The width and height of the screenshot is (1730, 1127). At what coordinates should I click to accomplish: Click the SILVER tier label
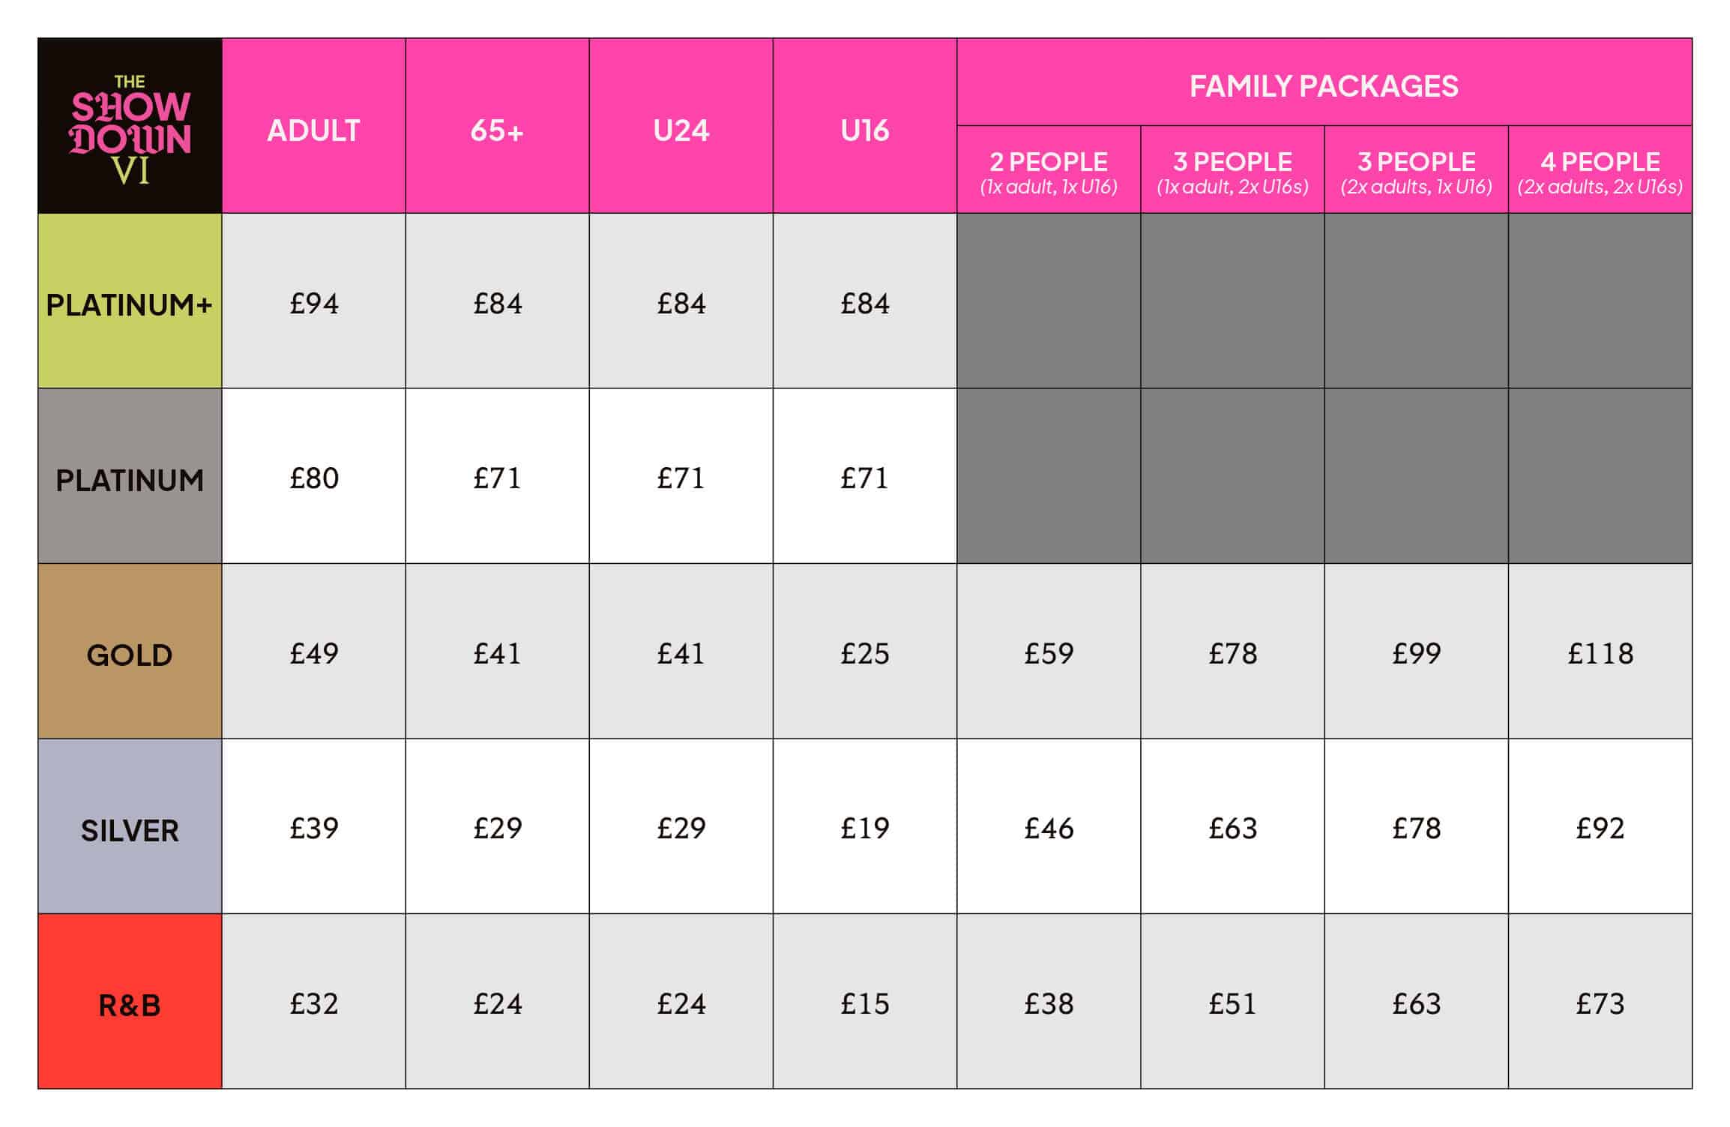130,830
